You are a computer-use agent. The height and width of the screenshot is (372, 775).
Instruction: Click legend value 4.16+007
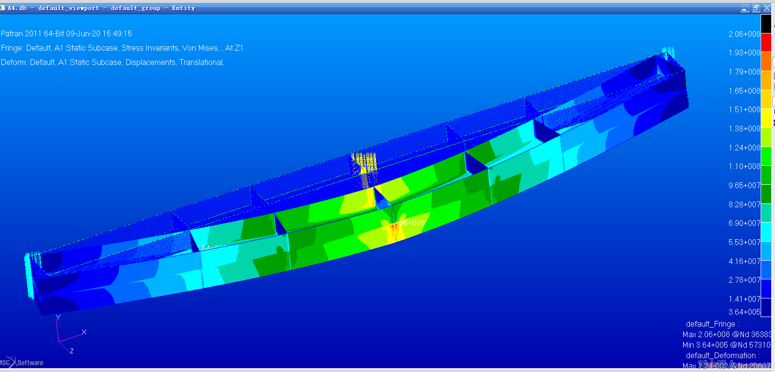[744, 261]
